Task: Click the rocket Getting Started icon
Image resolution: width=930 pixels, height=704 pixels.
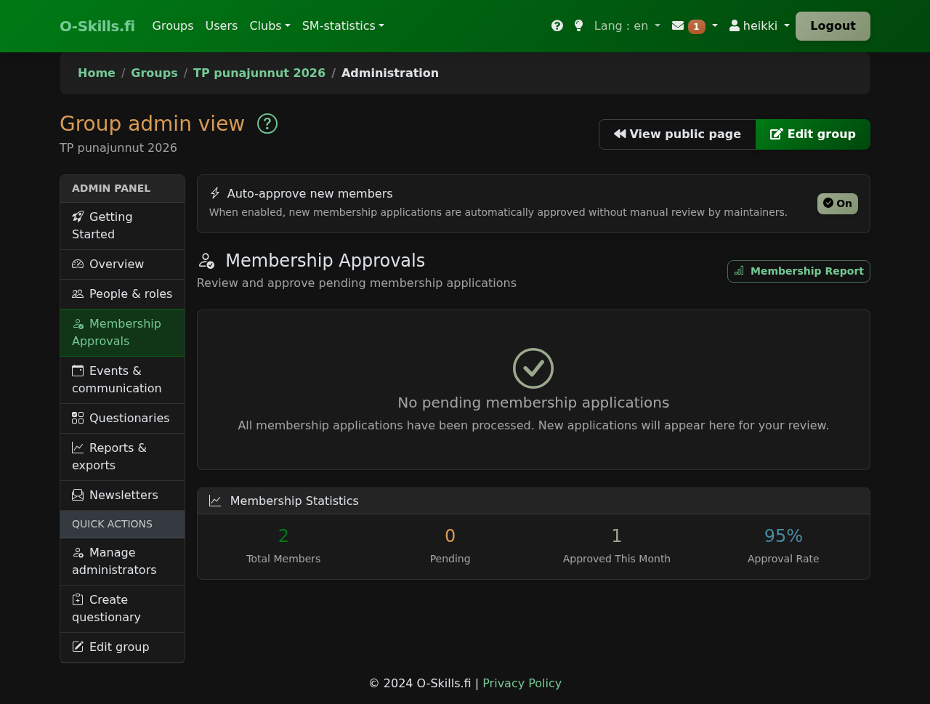Action: (78, 217)
